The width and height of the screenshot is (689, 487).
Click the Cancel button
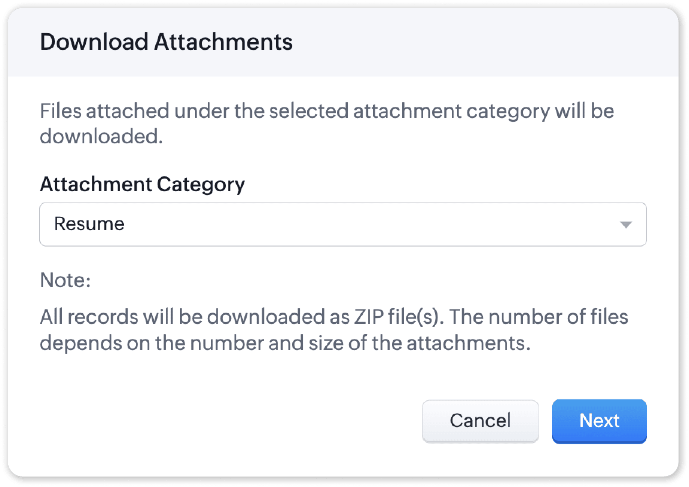480,421
